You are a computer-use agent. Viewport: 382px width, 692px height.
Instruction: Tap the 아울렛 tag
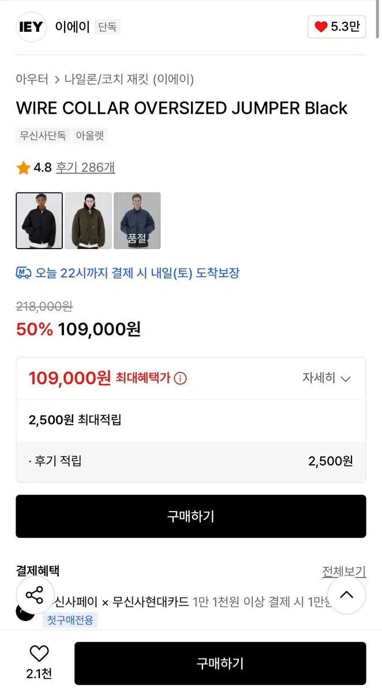89,136
